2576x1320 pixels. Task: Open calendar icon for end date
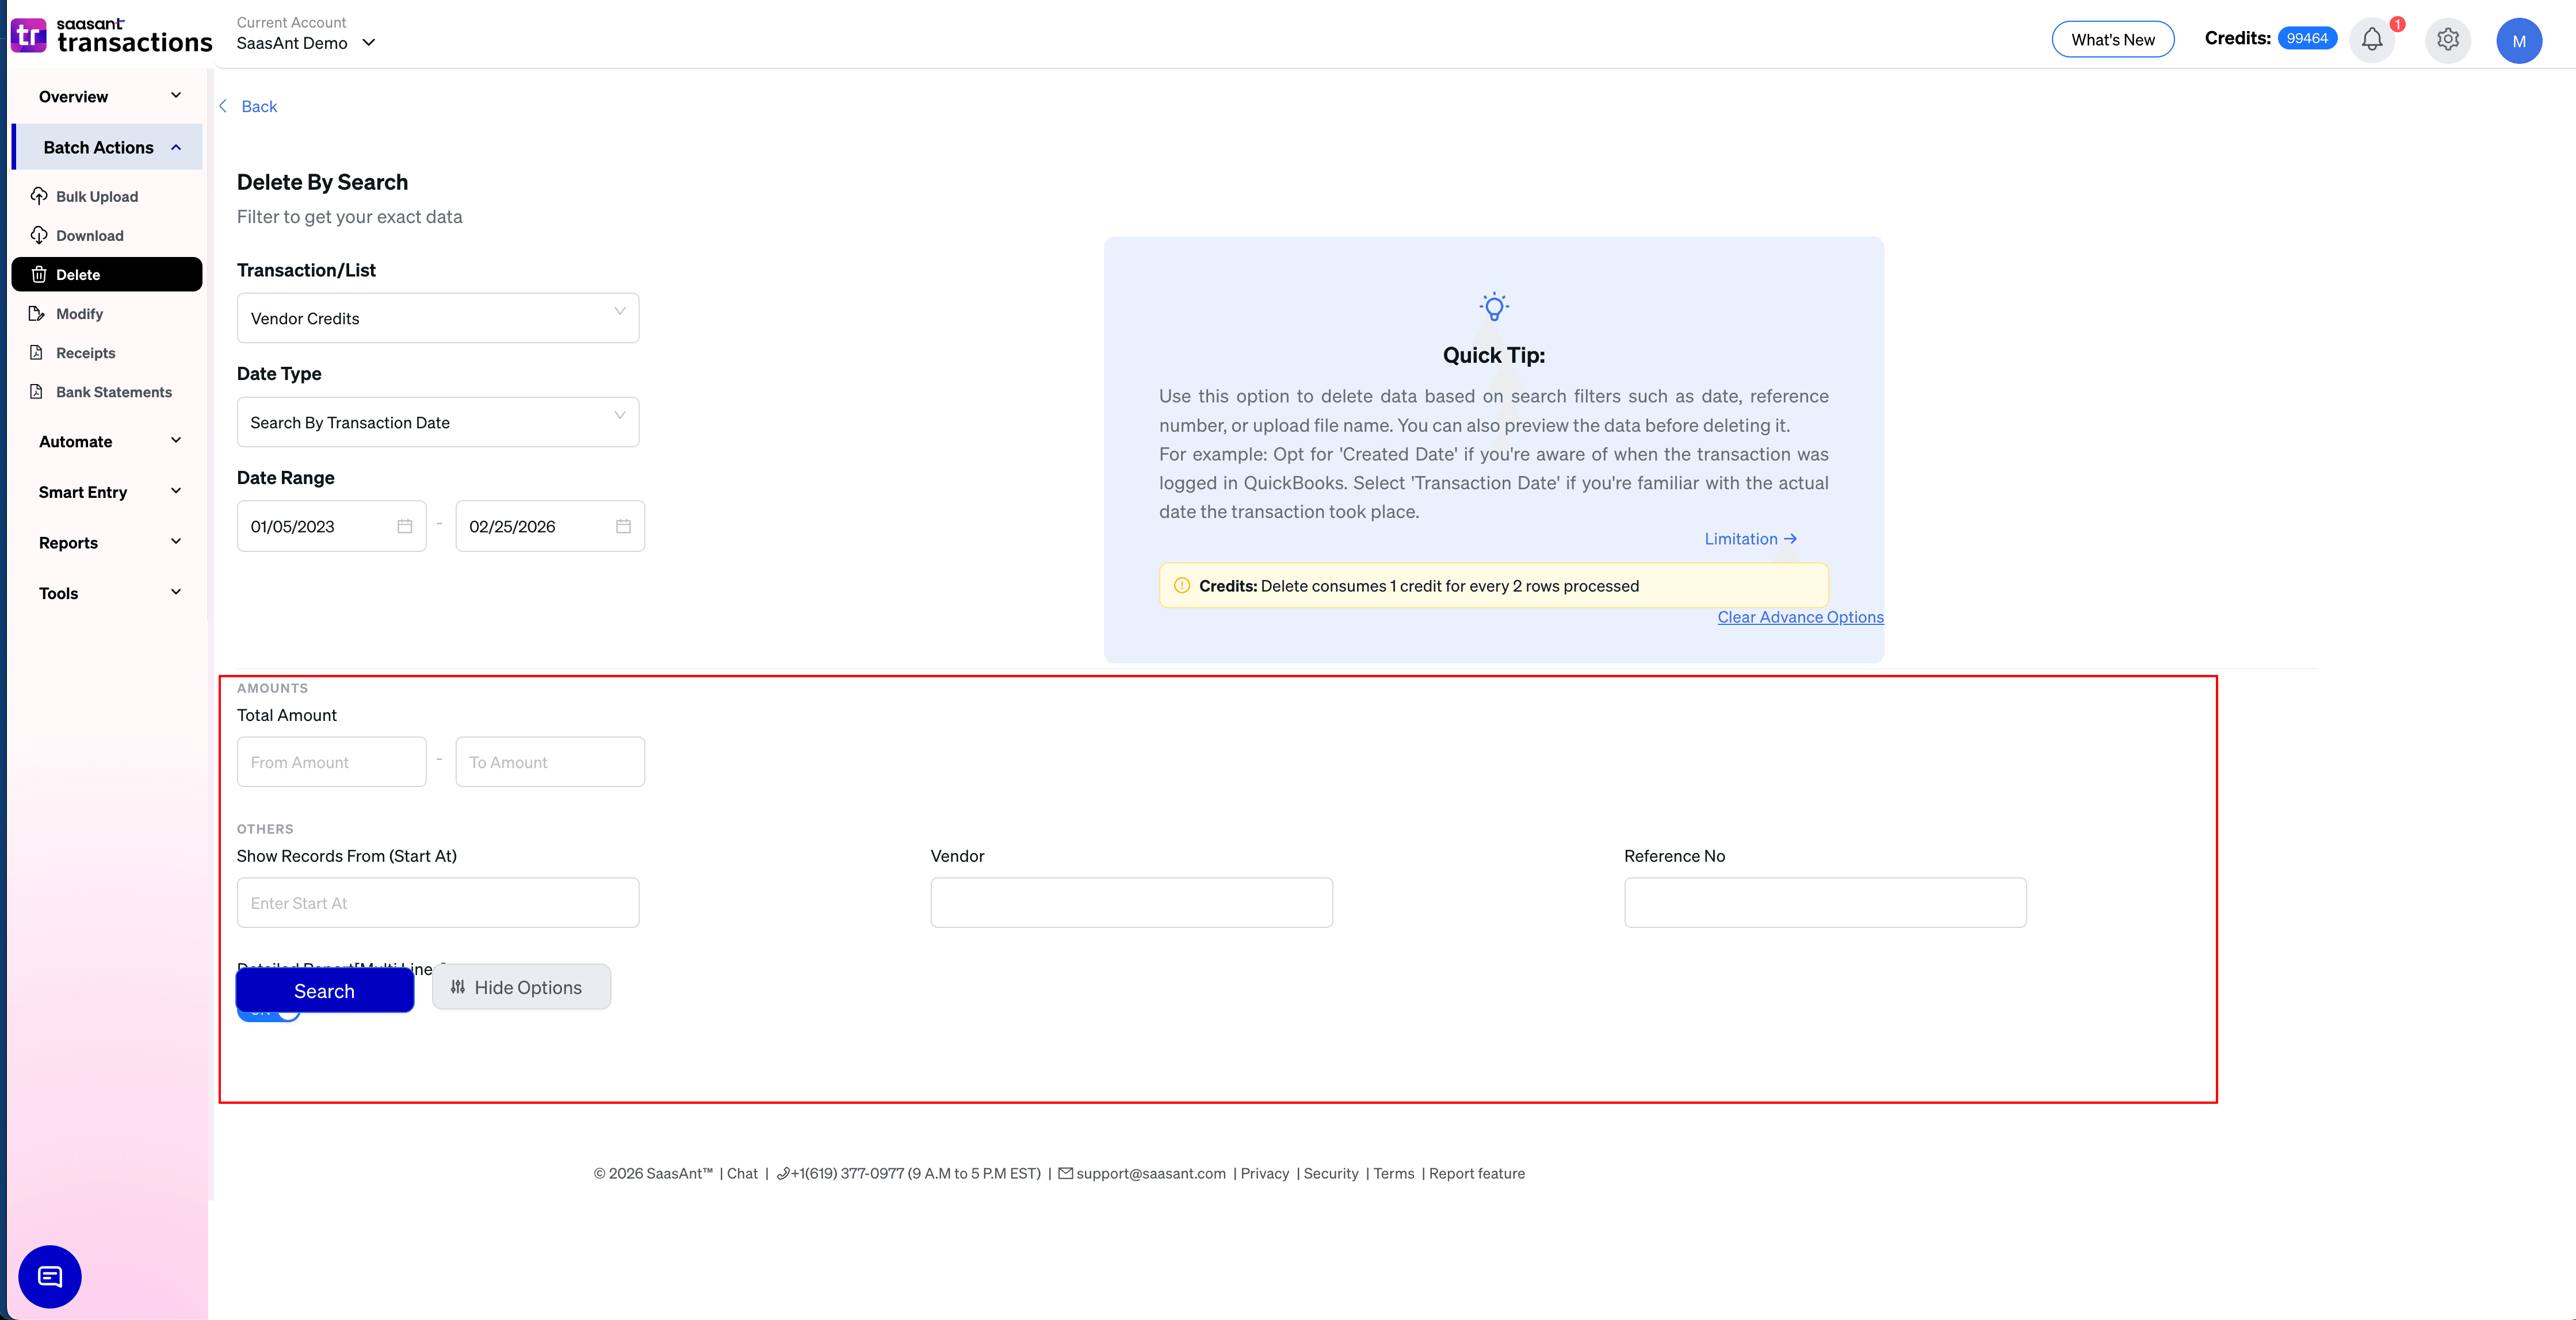tap(623, 527)
